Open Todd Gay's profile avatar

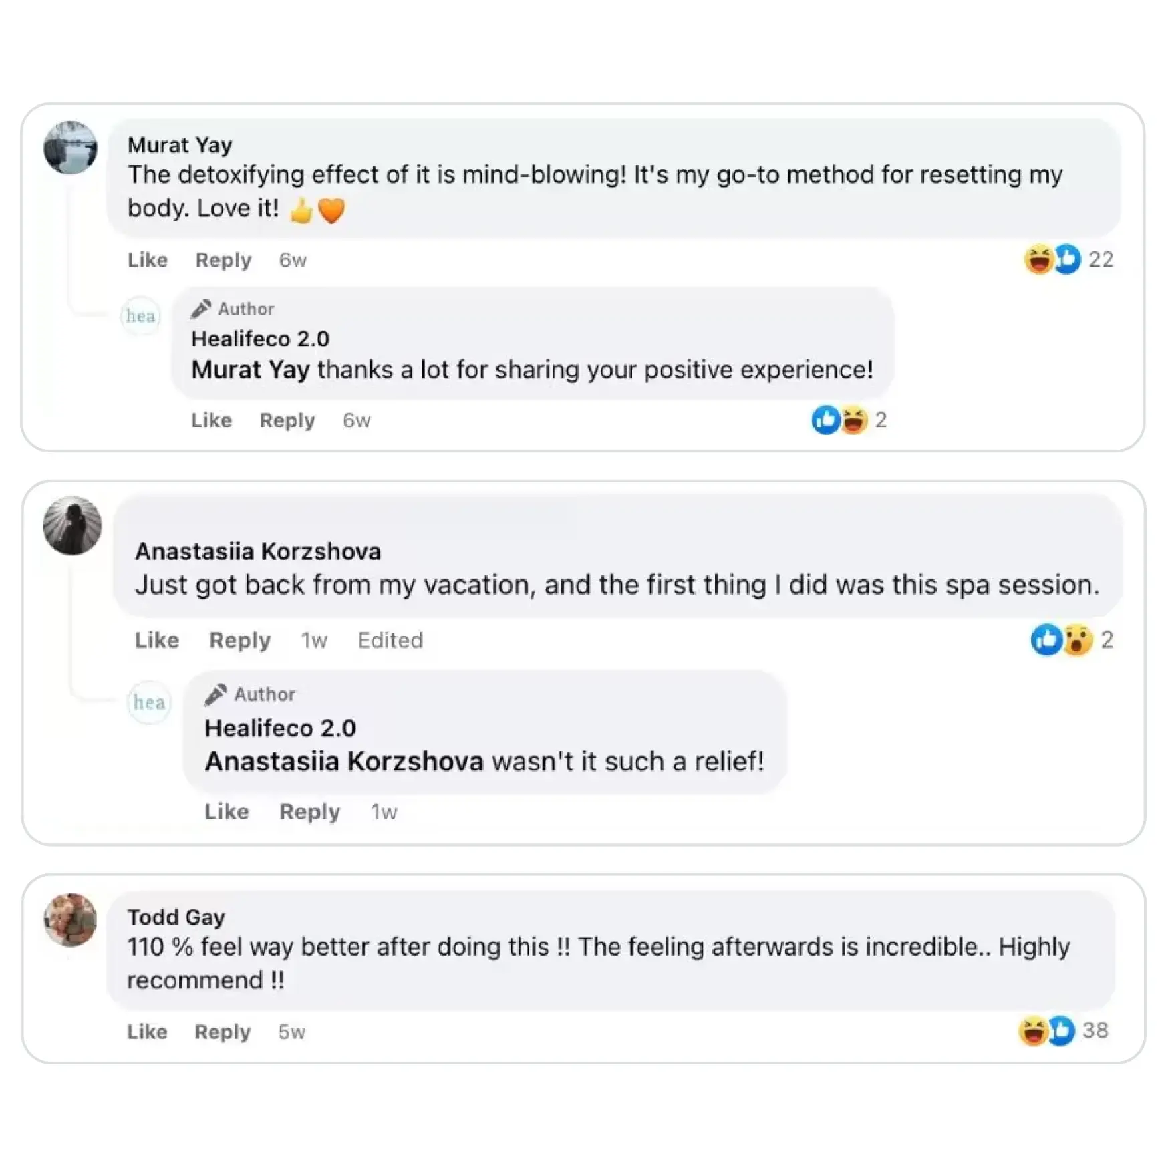click(x=70, y=919)
